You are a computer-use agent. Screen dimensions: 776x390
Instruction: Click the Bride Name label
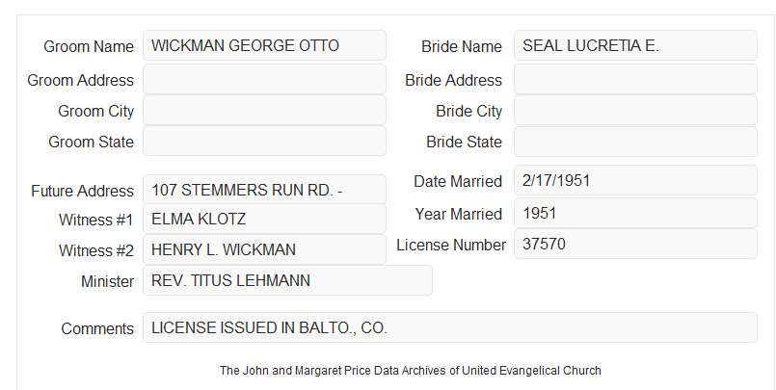462,46
